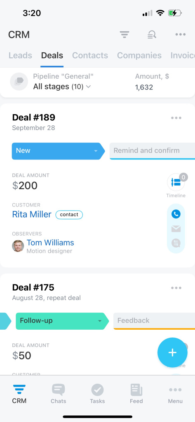
Task: Open Rita Miller customer link
Action: (32, 214)
